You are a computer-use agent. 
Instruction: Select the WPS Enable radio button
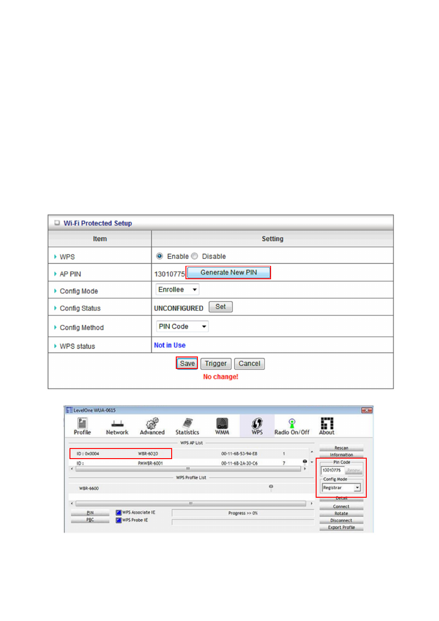(x=160, y=256)
